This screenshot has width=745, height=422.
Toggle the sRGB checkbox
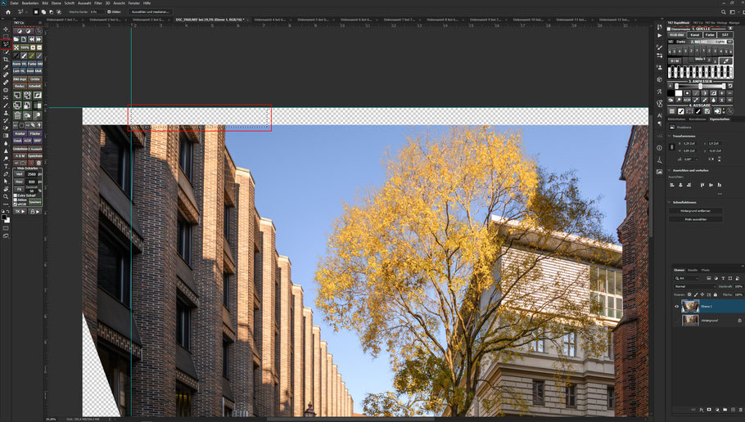16,204
